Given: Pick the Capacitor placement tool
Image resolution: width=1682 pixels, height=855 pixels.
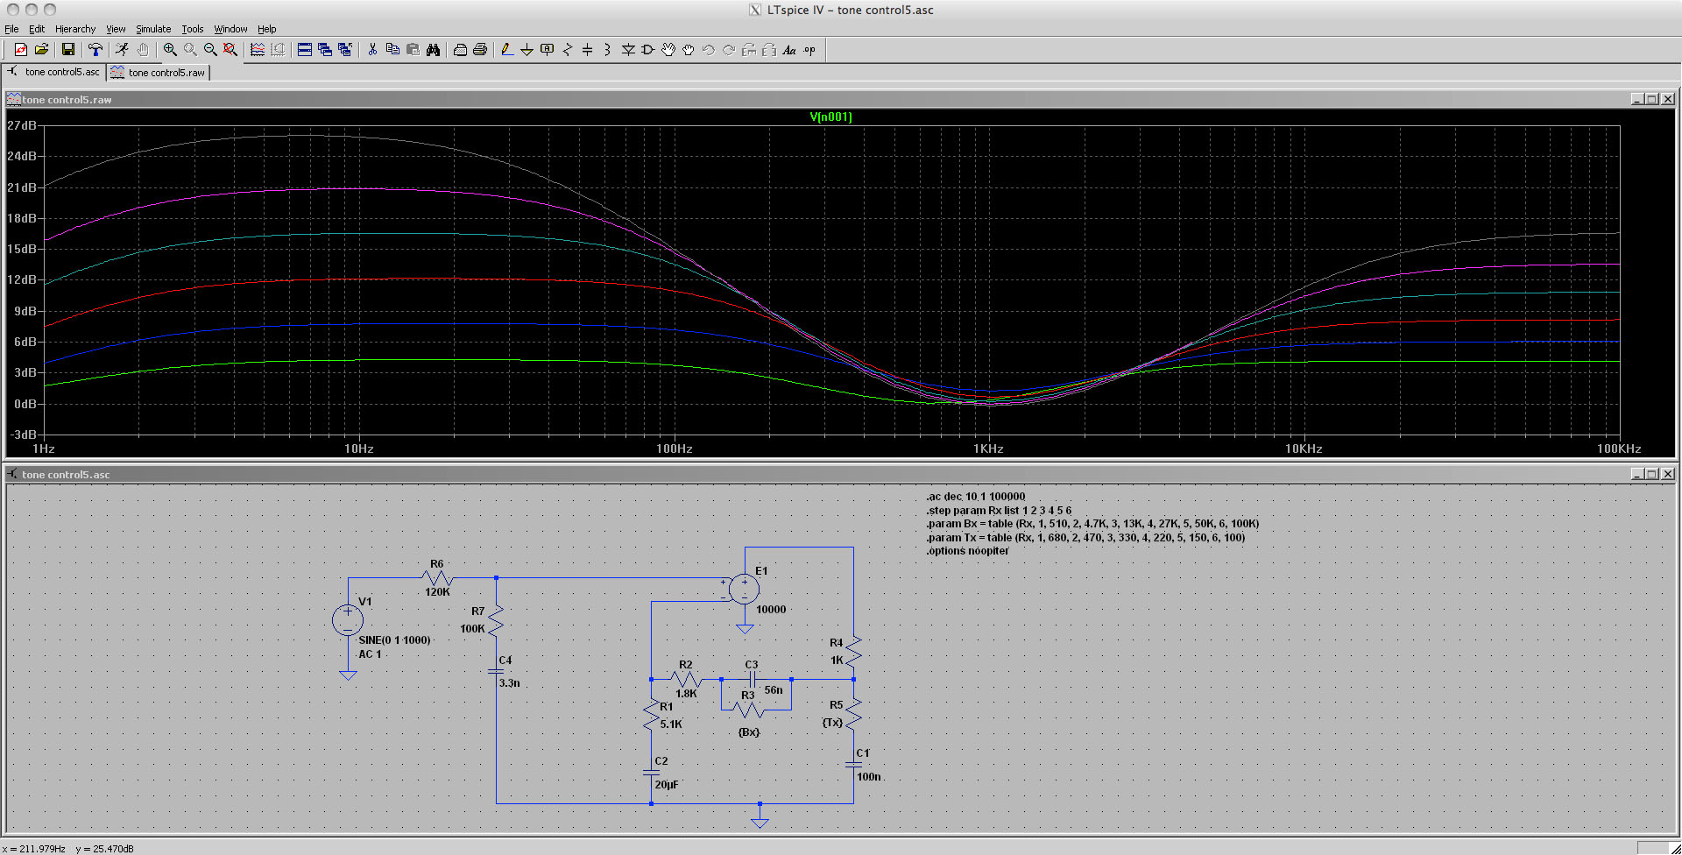Looking at the screenshot, I should tap(587, 50).
